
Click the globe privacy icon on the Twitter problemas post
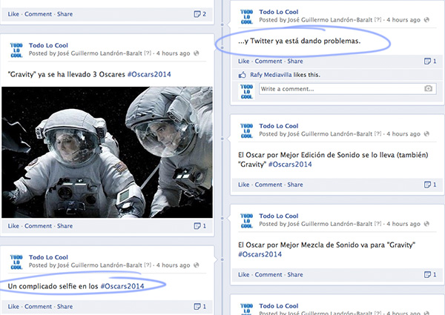pyautogui.click(x=426, y=20)
